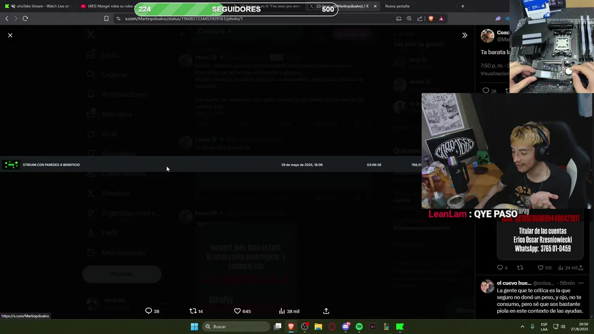Open Brave browser from taskbar
Image resolution: width=594 pixels, height=334 pixels.
[x=291, y=327]
